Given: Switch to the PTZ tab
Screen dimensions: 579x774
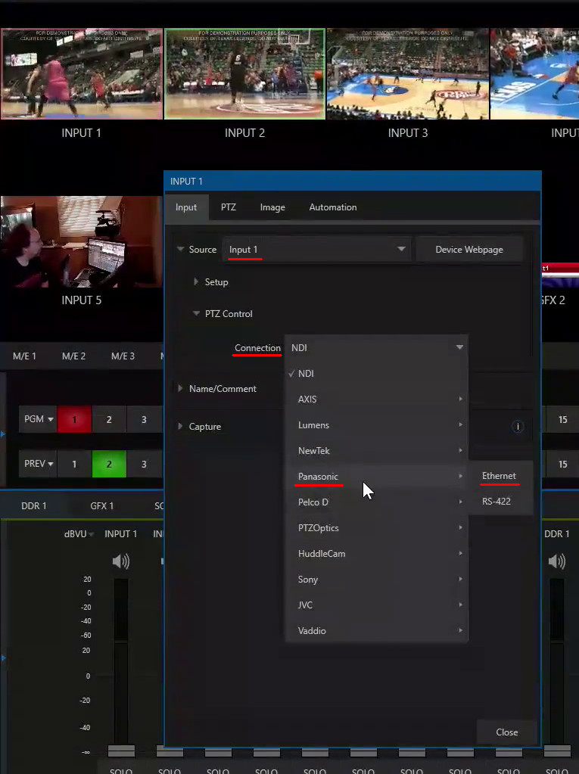Looking at the screenshot, I should 228,207.
